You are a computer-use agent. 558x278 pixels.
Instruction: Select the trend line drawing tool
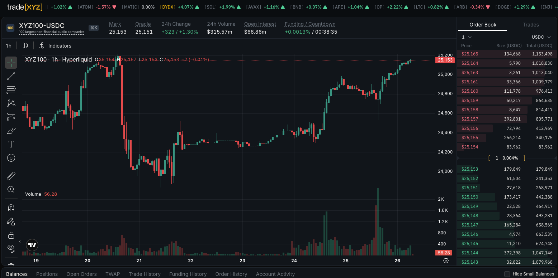click(x=11, y=76)
